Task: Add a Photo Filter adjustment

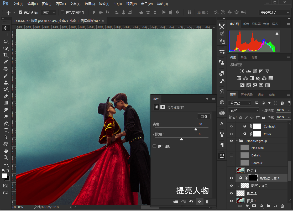Action: (258, 78)
